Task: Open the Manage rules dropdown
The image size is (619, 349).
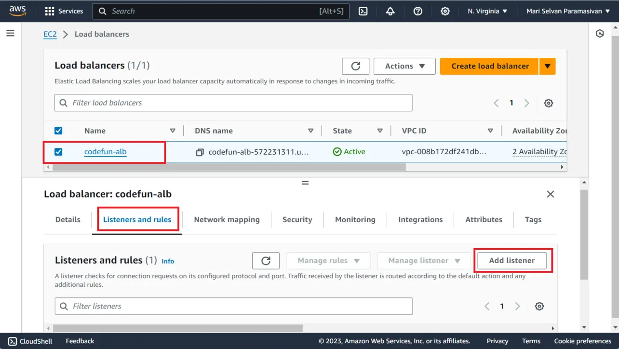Action: 328,261
